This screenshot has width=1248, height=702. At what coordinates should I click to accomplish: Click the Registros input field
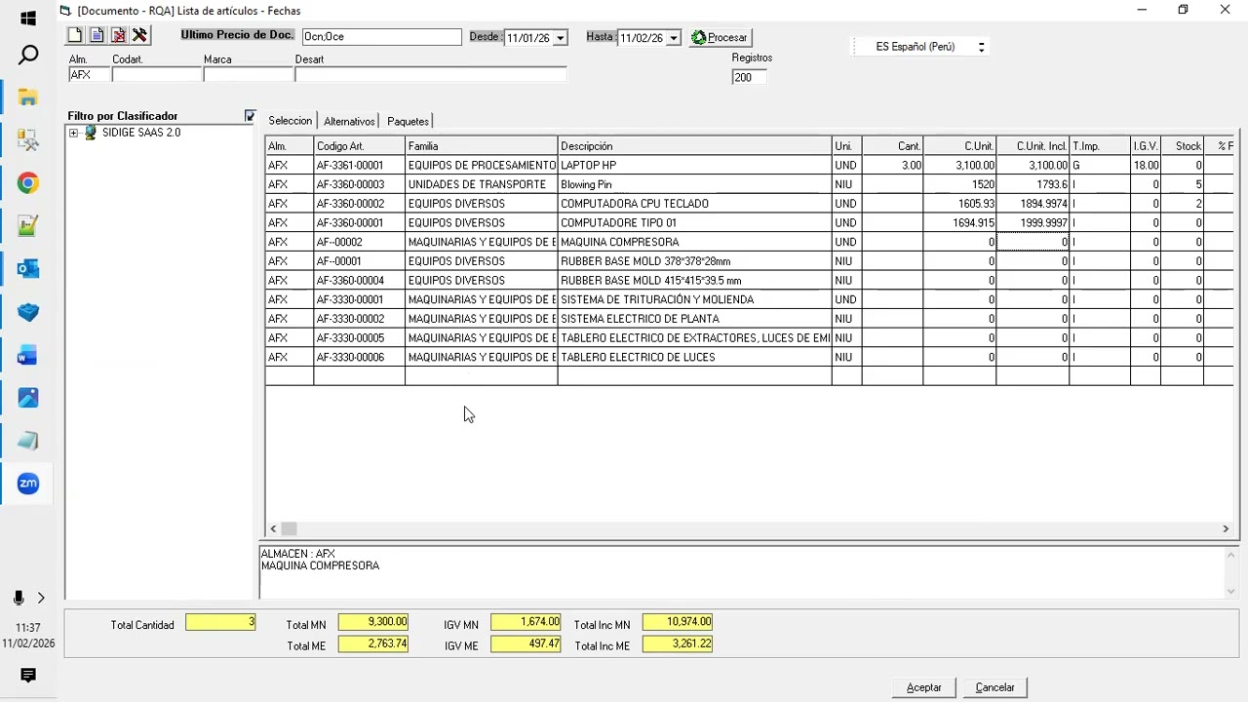click(749, 77)
